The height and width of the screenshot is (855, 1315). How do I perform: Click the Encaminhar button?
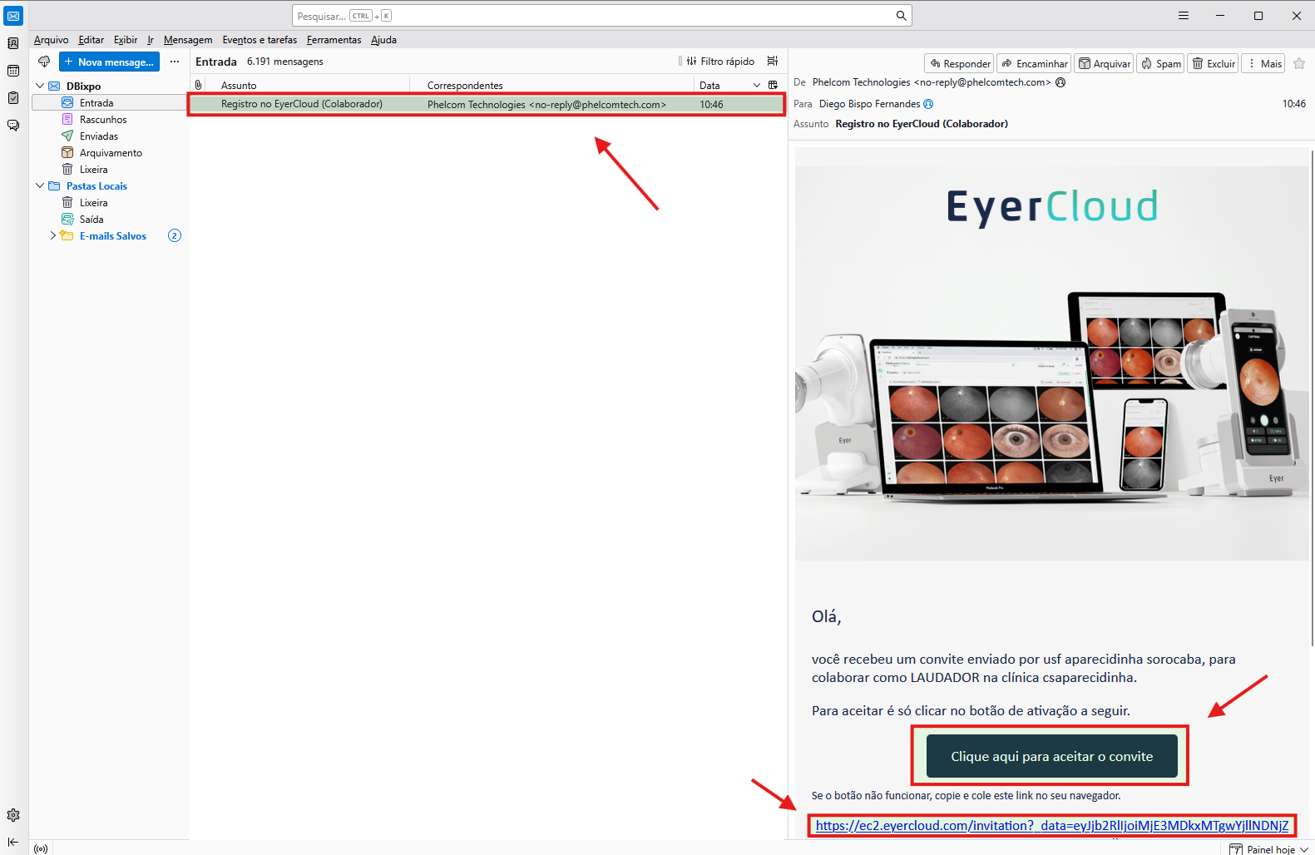tap(1034, 63)
